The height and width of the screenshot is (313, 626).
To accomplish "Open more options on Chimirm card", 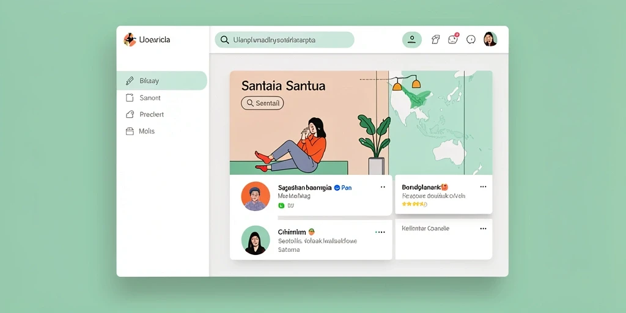I will (x=380, y=232).
